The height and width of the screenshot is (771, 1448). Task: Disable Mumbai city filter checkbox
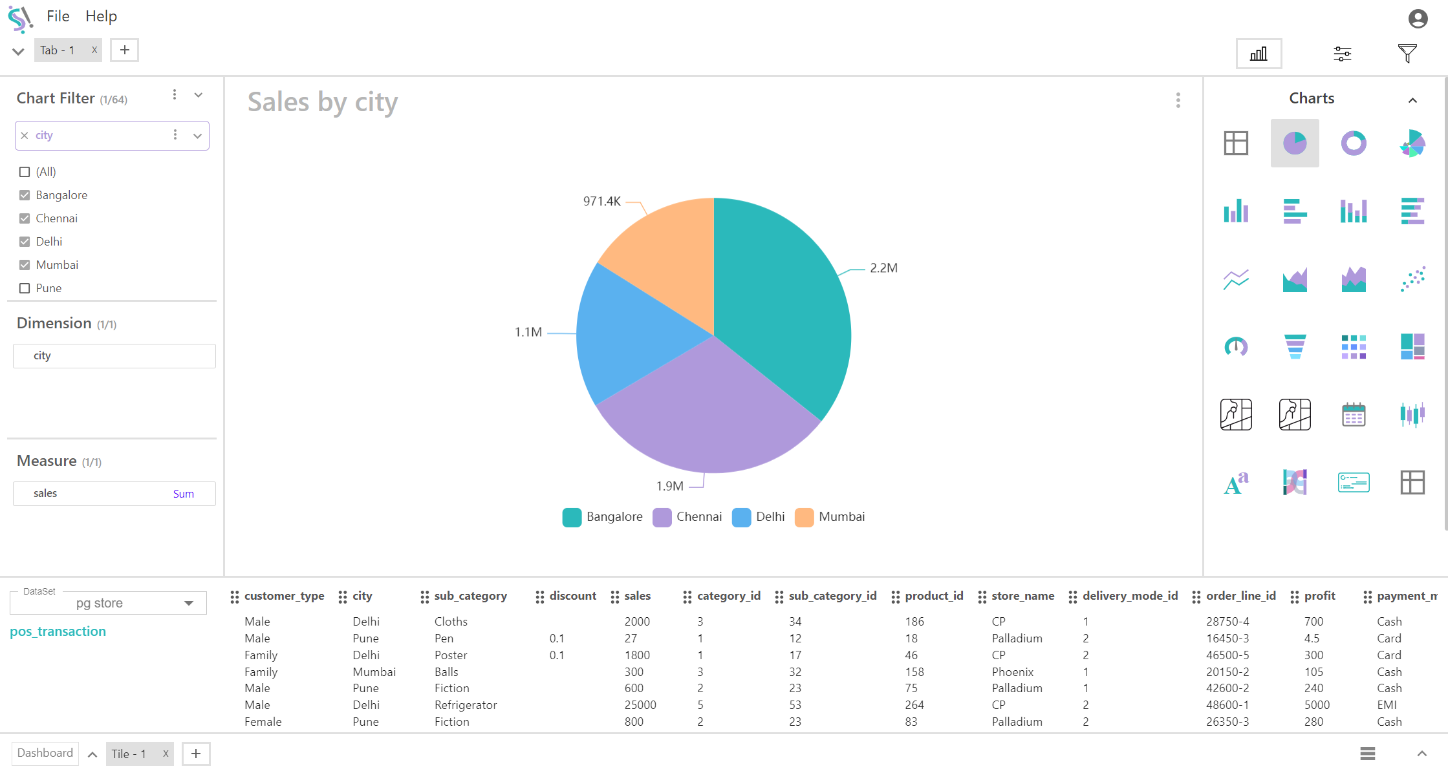click(x=23, y=264)
